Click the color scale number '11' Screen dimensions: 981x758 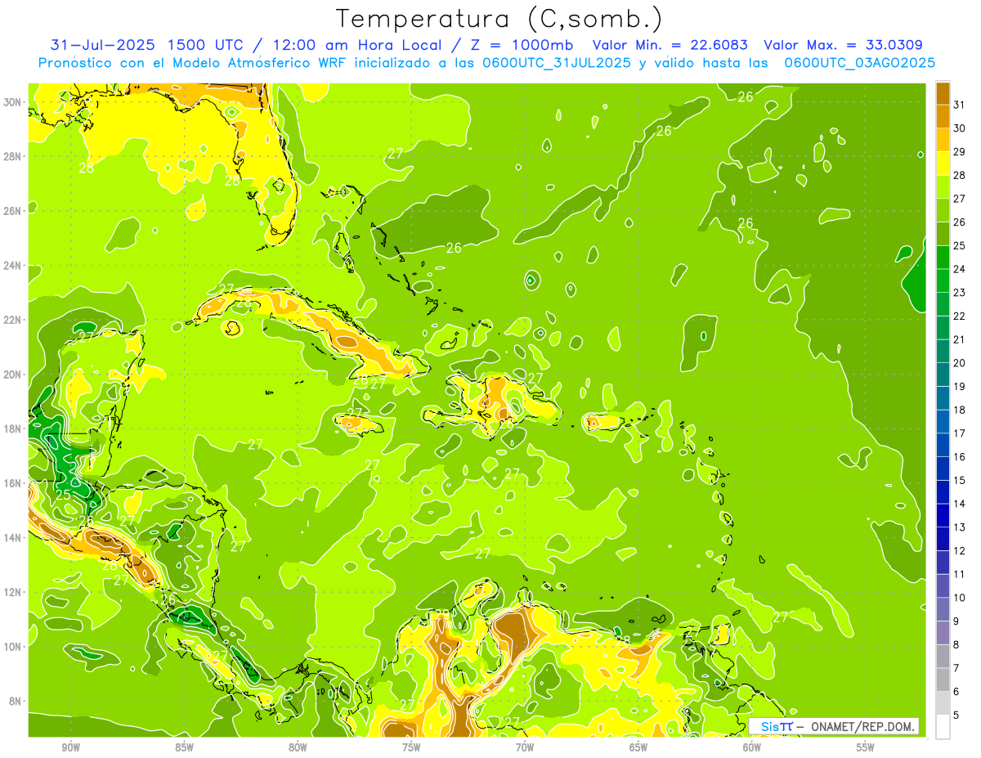pyautogui.click(x=960, y=574)
